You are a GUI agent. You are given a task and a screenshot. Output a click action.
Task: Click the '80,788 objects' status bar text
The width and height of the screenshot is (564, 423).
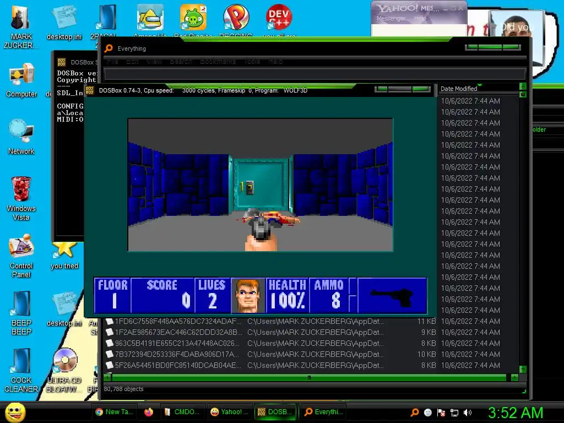tap(123, 389)
